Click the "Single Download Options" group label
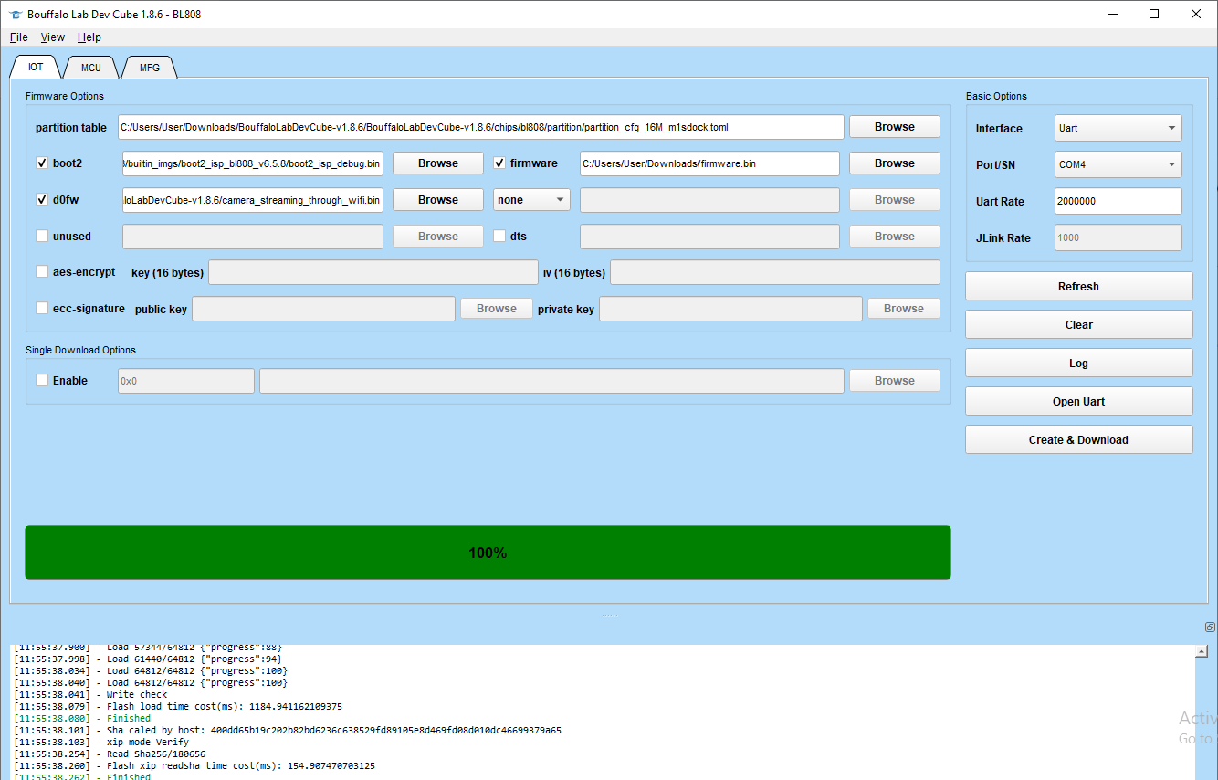1218x780 pixels. point(80,350)
